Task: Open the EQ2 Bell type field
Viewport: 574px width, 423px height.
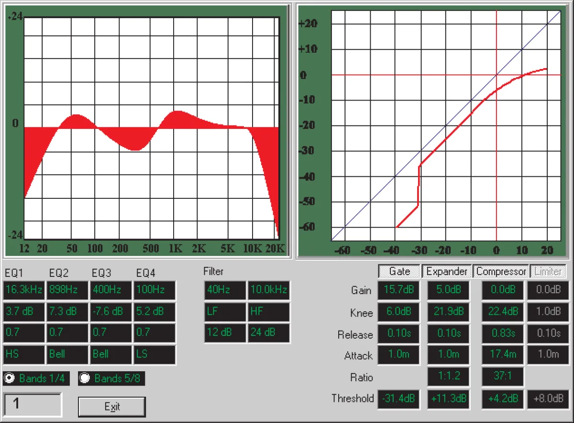Action: point(67,354)
